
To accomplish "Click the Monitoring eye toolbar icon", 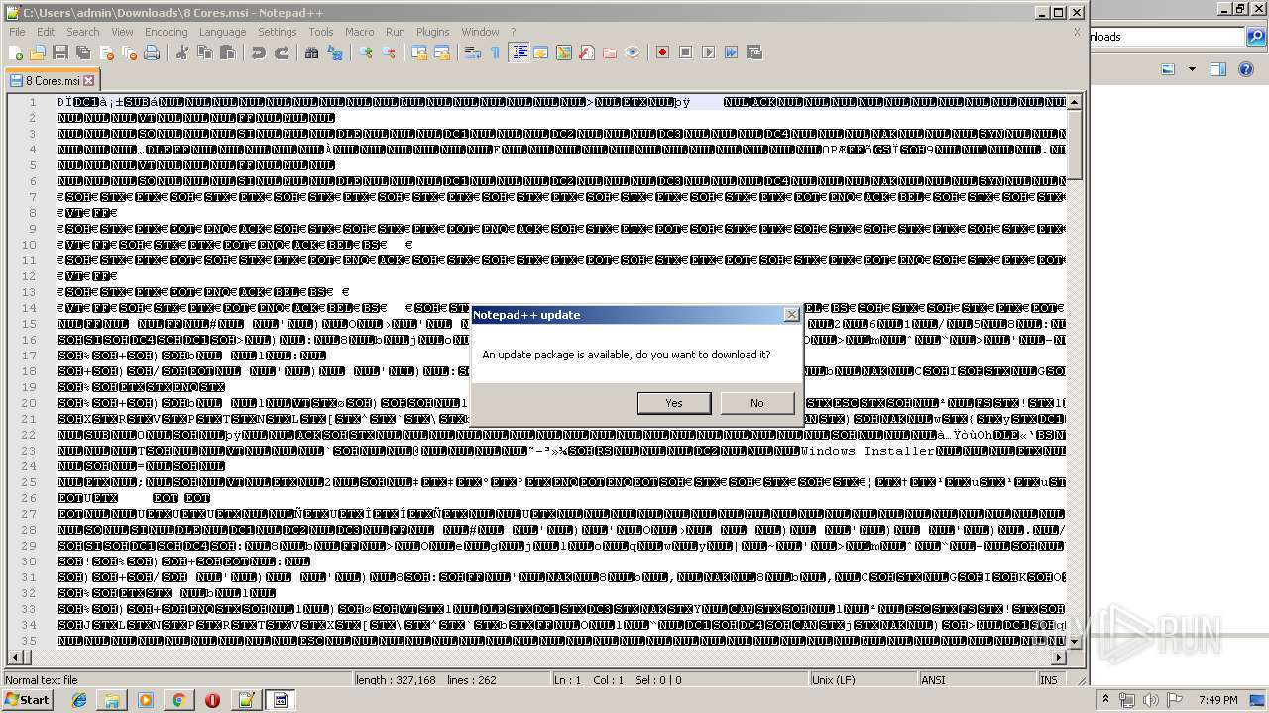I will pos(633,52).
